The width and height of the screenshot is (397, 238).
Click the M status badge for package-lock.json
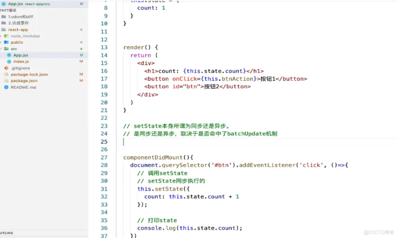pos(81,74)
